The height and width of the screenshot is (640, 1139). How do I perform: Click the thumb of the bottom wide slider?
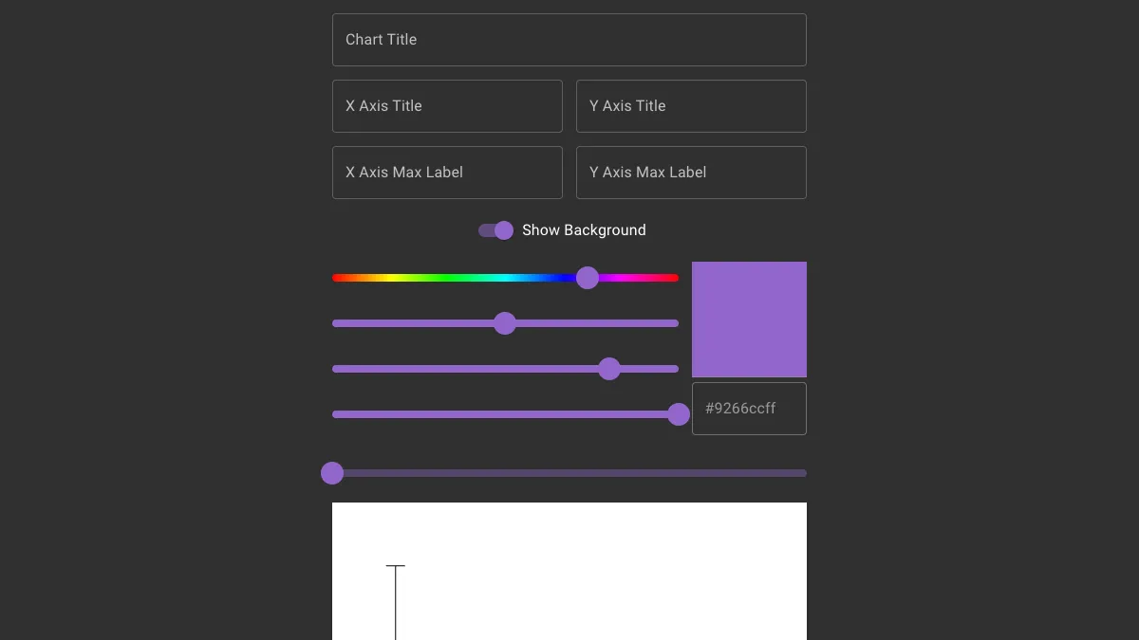click(x=332, y=473)
